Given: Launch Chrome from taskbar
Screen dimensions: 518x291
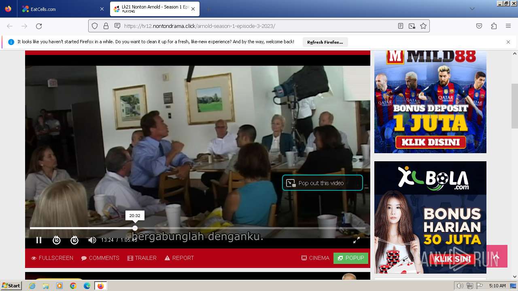Looking at the screenshot, I should pyautogui.click(x=73, y=286).
